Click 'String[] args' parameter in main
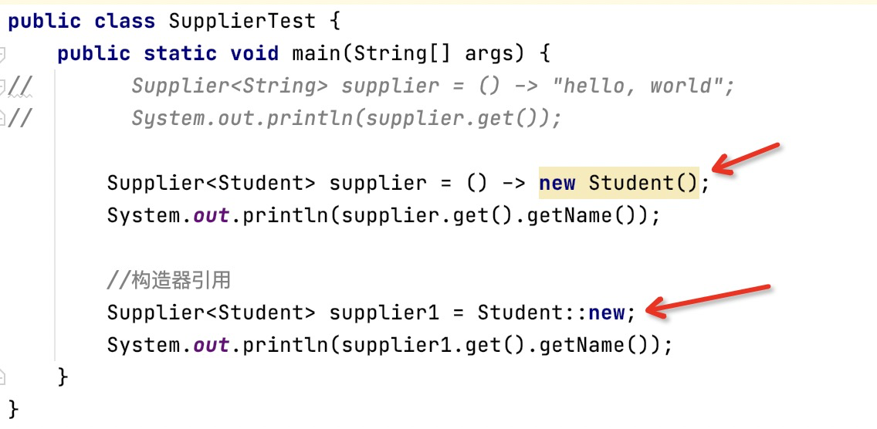Viewport: 877px width, 429px height. click(434, 53)
